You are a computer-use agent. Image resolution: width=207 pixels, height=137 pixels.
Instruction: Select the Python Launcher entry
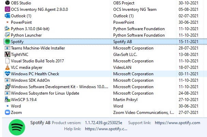click(x=26, y=35)
